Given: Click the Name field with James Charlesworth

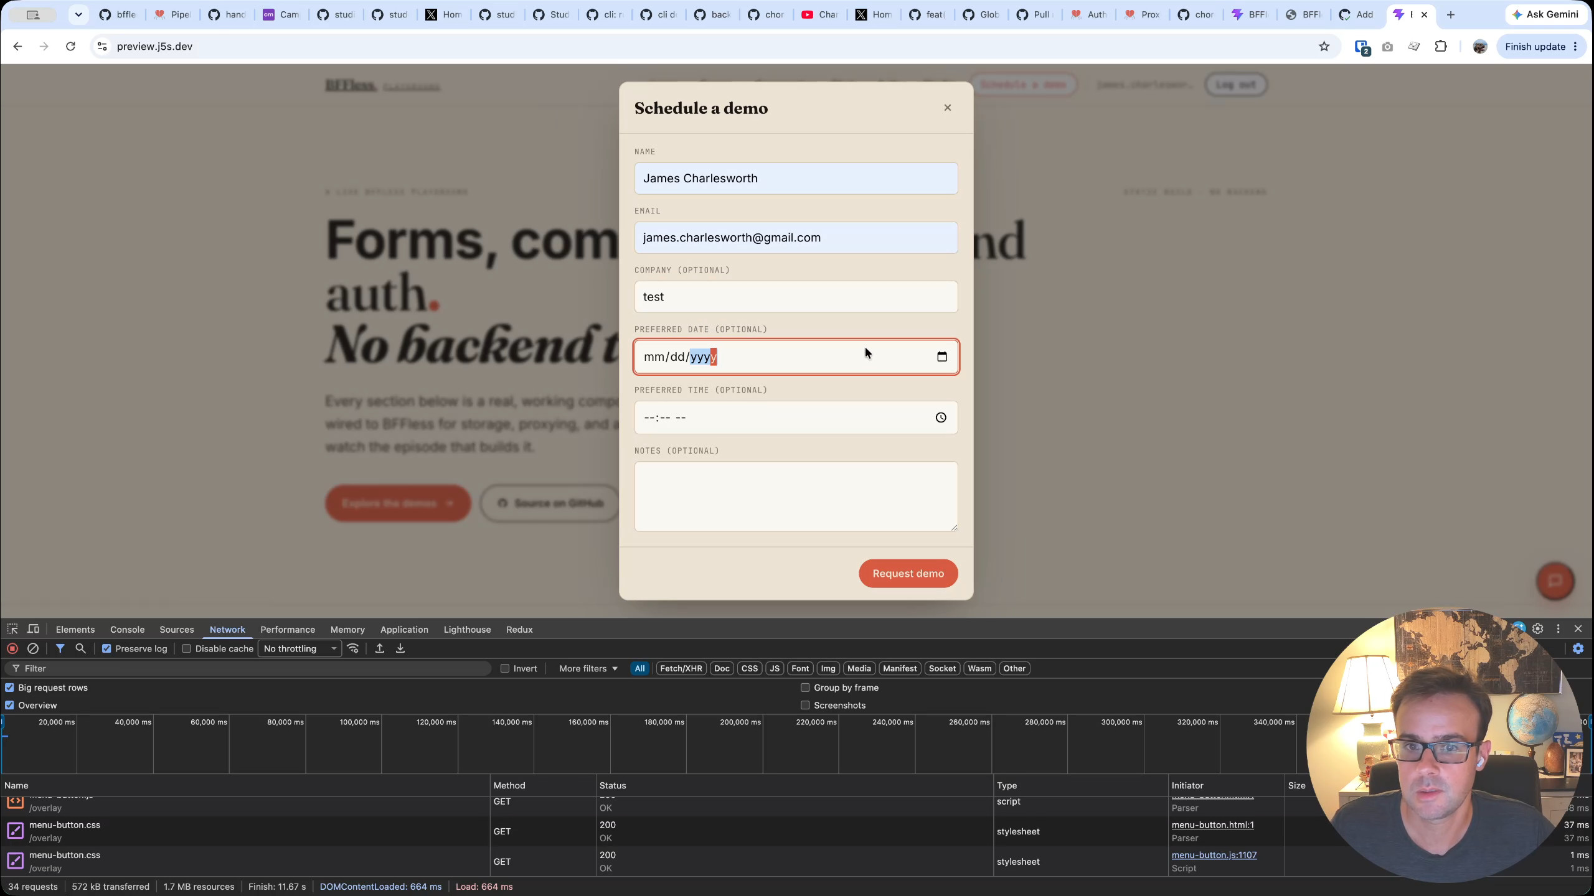Looking at the screenshot, I should pyautogui.click(x=796, y=179).
